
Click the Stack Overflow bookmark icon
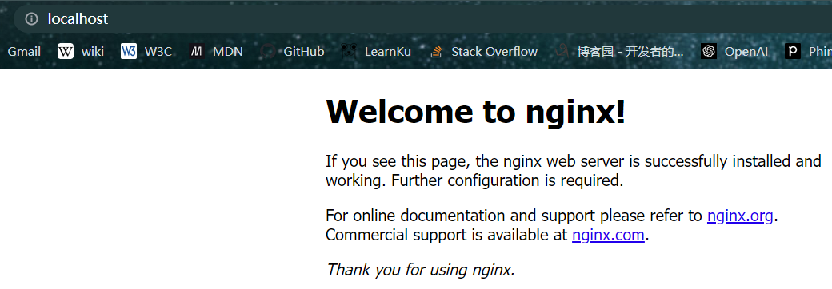tap(436, 51)
